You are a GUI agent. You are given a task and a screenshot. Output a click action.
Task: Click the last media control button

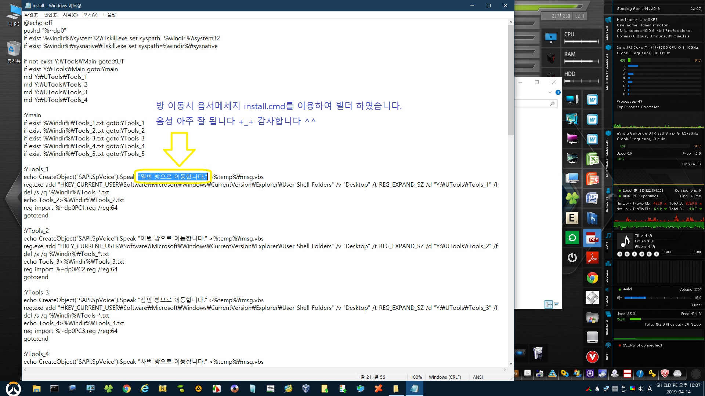[657, 254]
